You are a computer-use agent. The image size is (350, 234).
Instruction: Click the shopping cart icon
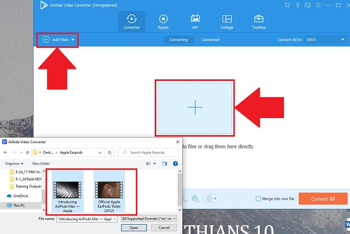coord(288,4)
